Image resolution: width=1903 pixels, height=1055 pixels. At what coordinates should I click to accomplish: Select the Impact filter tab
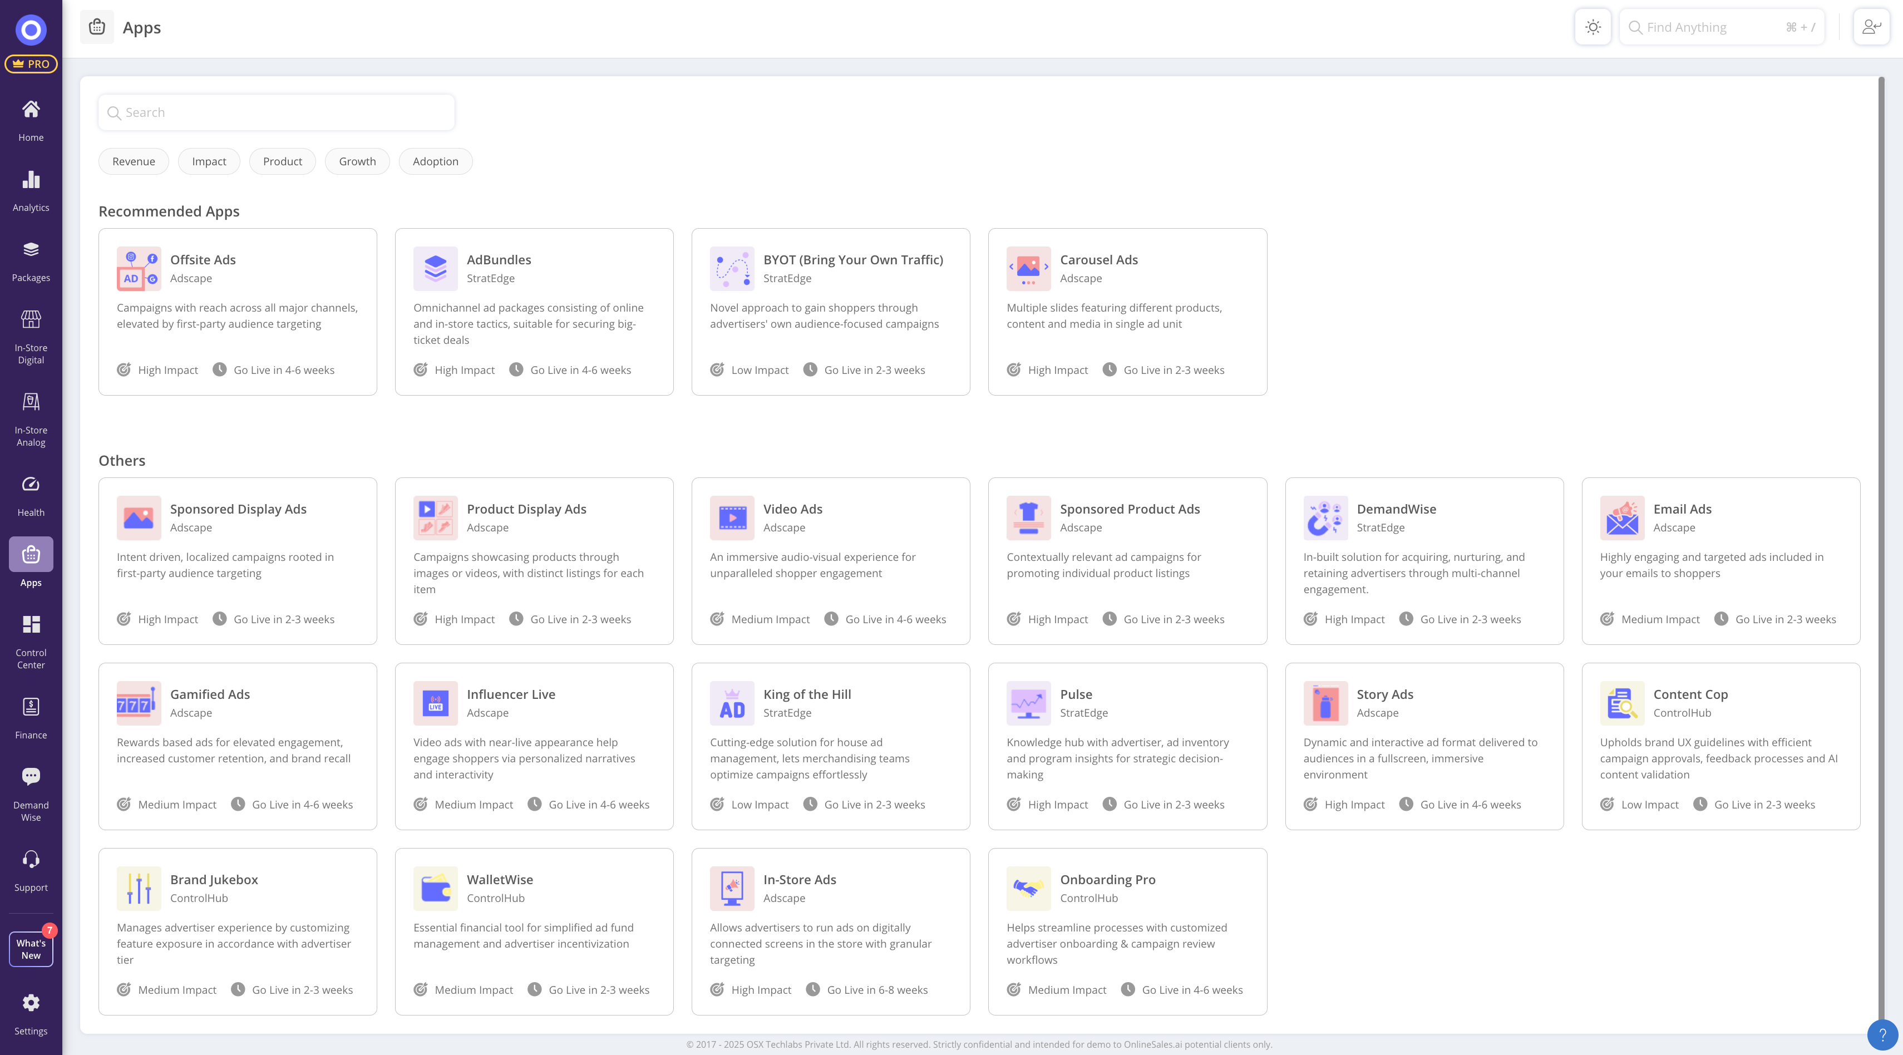pyautogui.click(x=209, y=161)
